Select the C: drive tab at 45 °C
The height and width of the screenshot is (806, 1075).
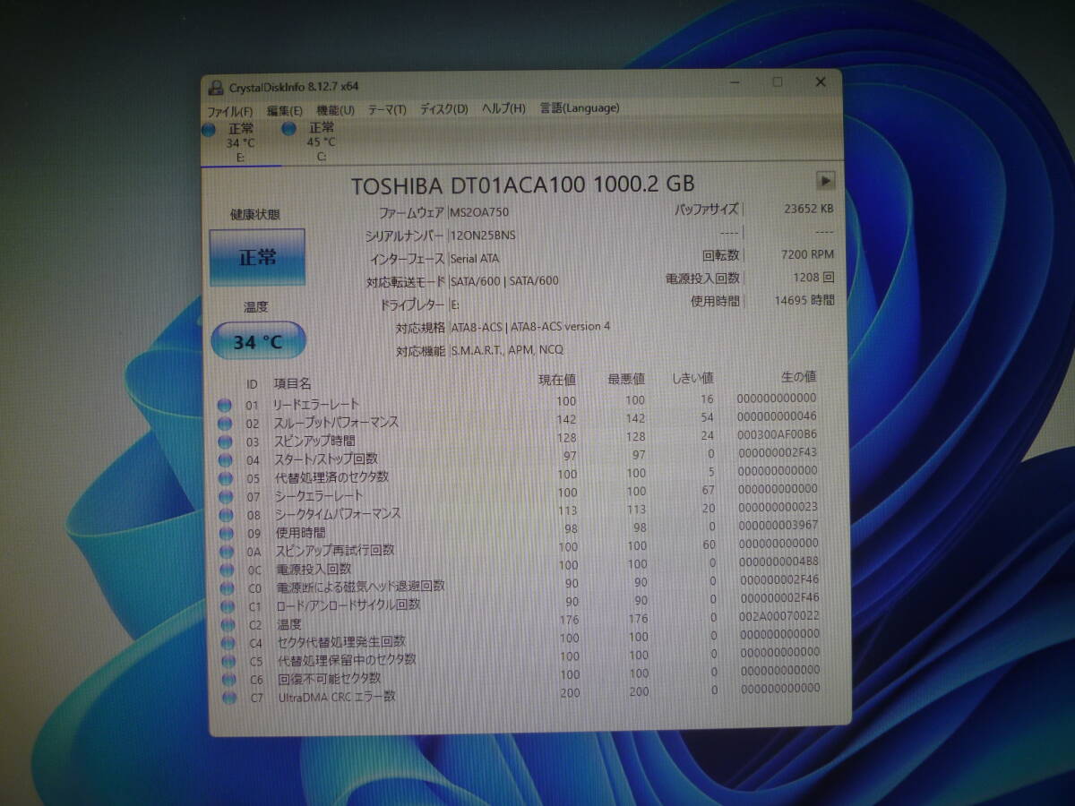(320, 142)
